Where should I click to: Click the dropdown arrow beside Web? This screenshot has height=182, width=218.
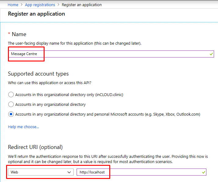(x=69, y=172)
